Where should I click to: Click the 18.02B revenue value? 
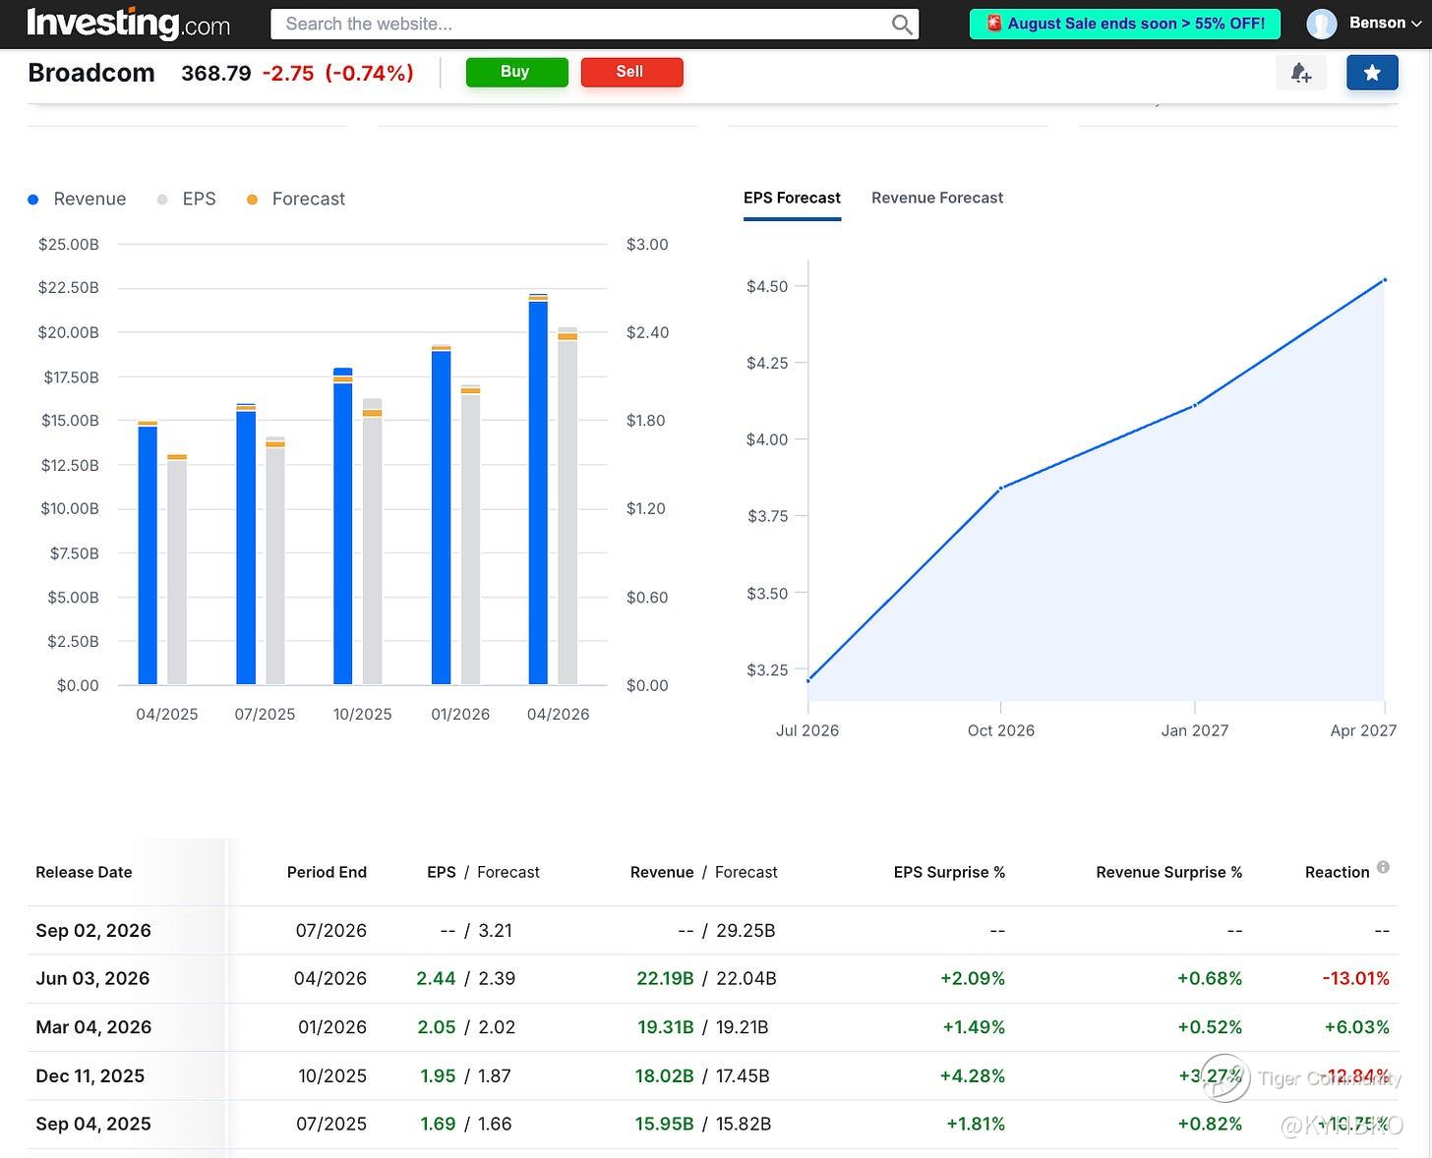click(665, 1075)
